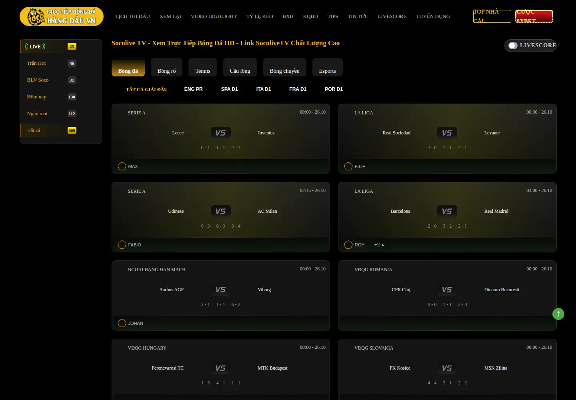
Task: Click VS badge for CFR Cluj match
Action: tap(447, 290)
